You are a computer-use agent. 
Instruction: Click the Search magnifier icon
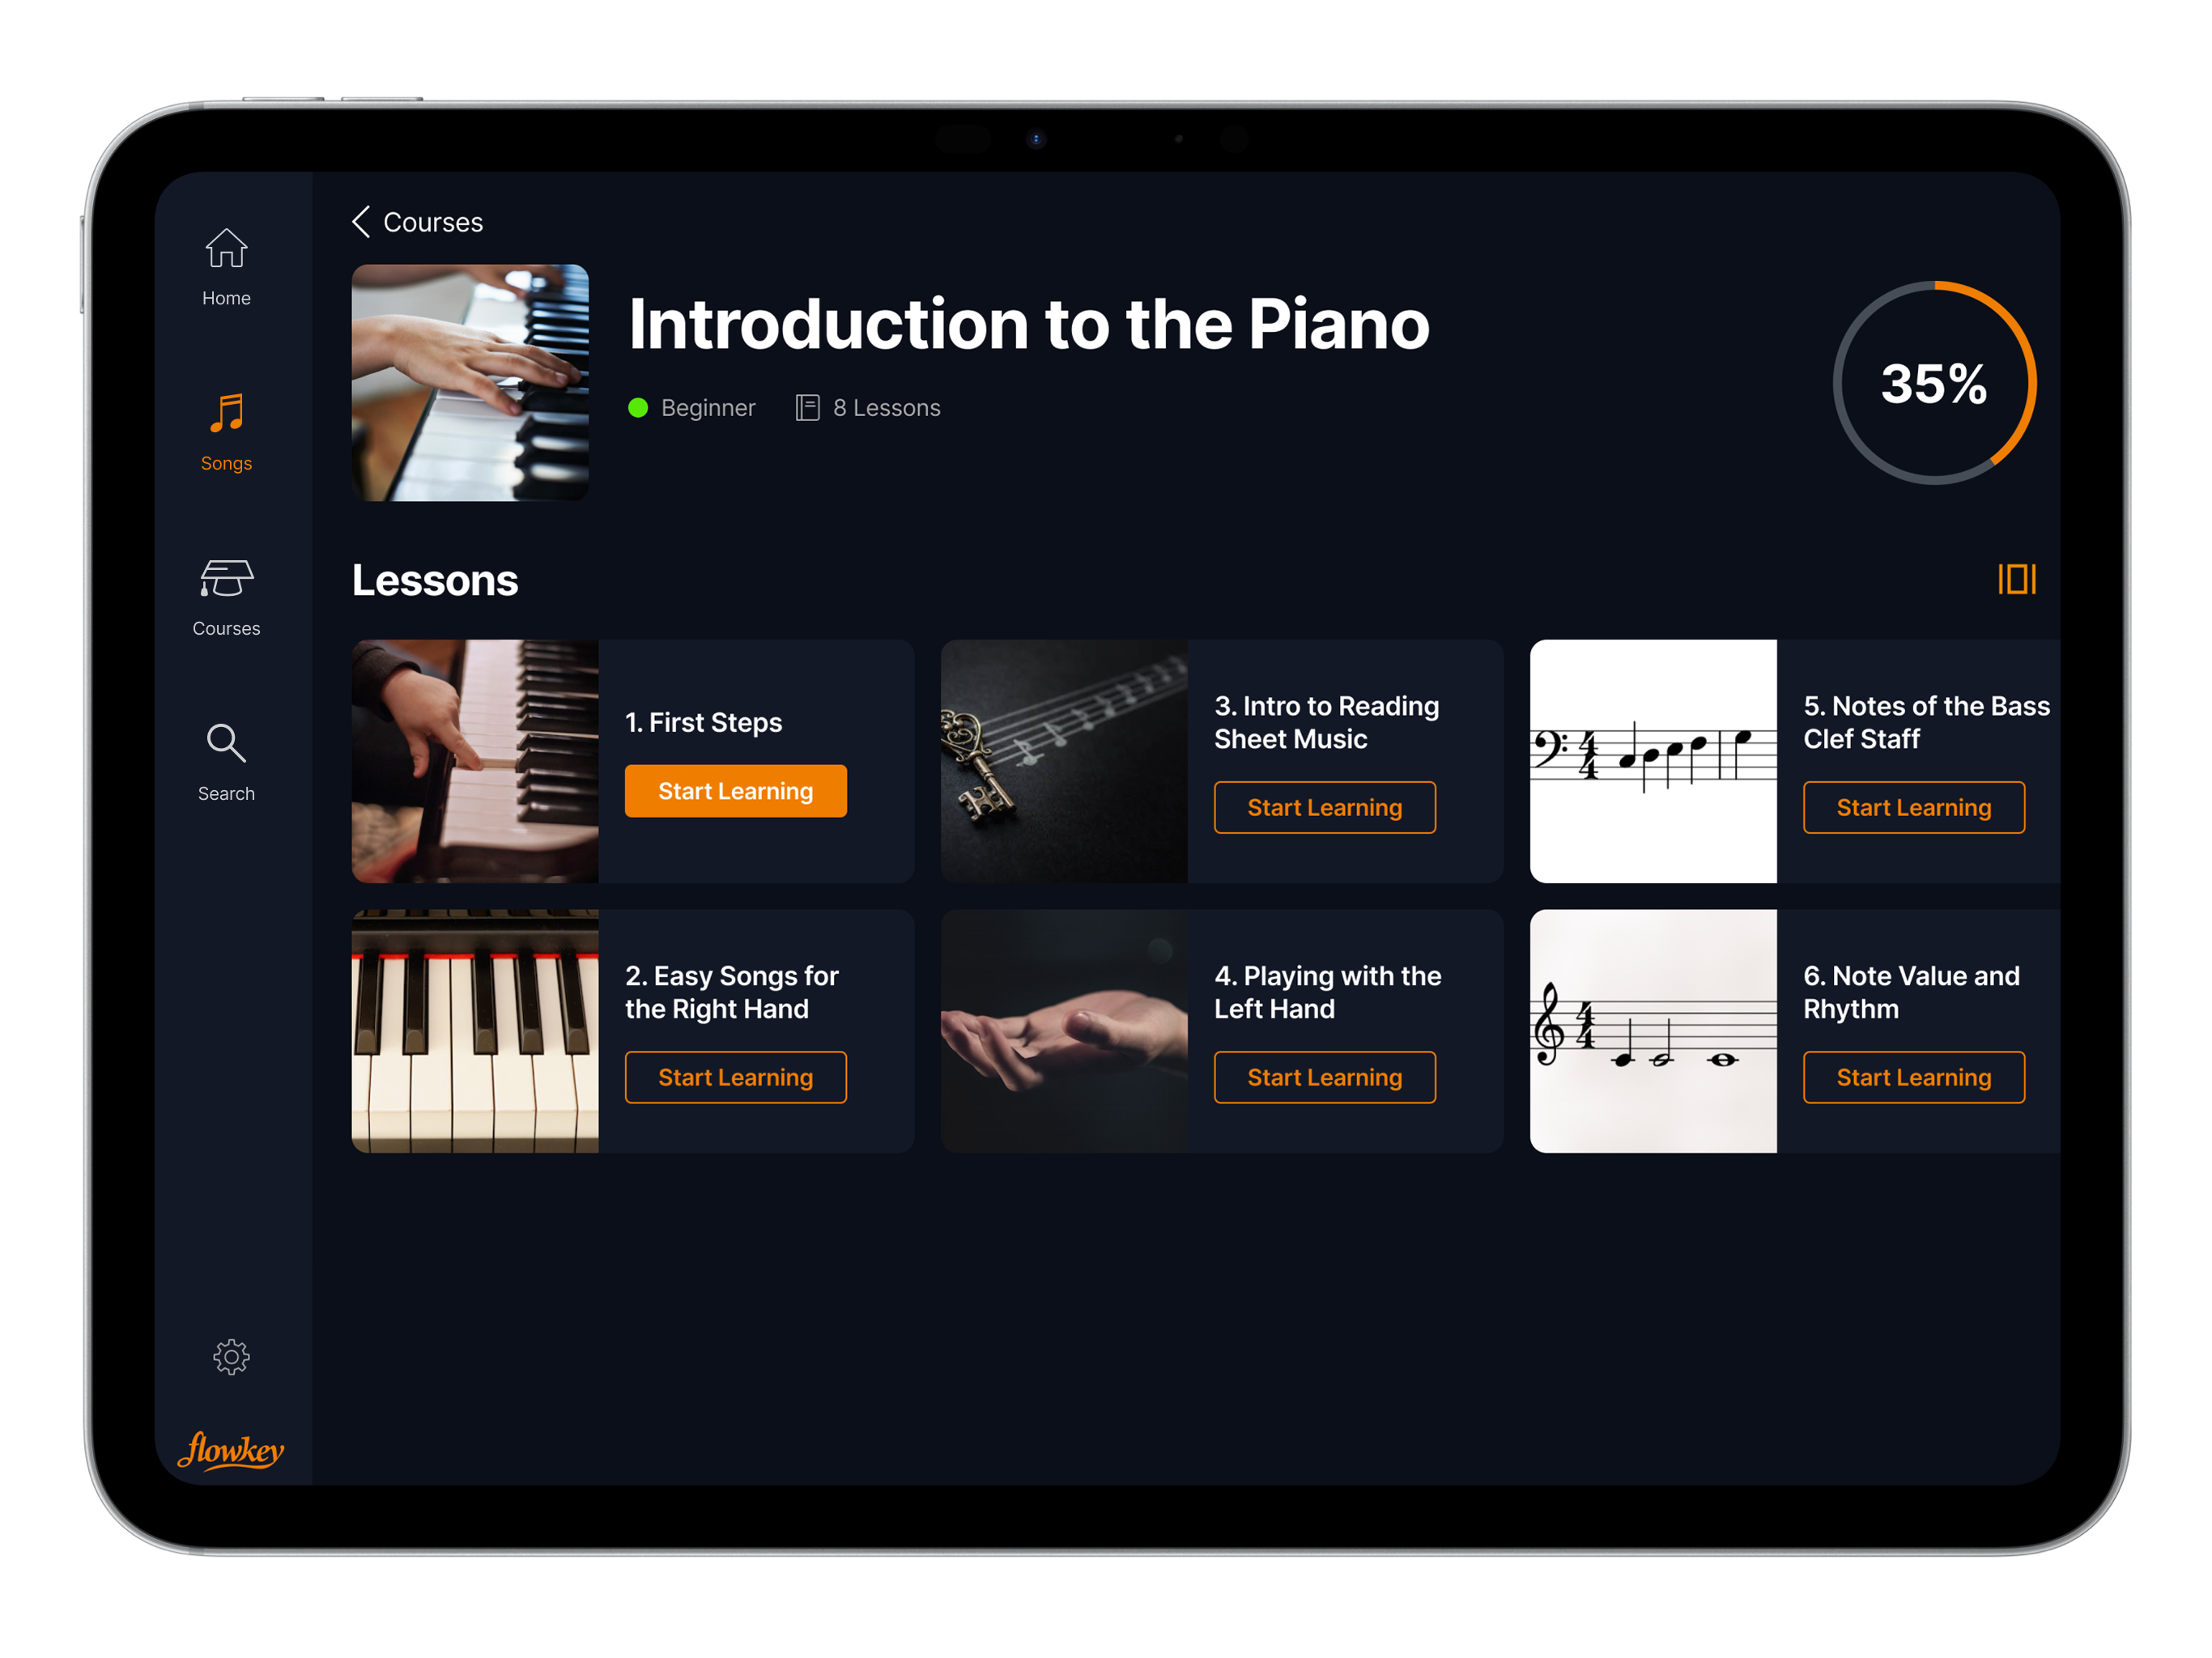pos(226,743)
